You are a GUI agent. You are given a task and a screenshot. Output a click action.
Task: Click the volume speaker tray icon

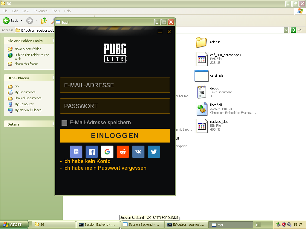289,225
